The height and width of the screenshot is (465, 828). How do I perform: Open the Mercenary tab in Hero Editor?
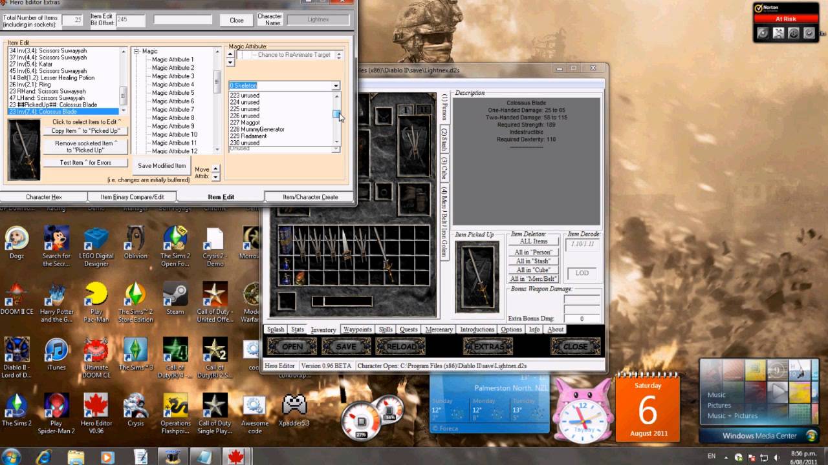coord(439,329)
